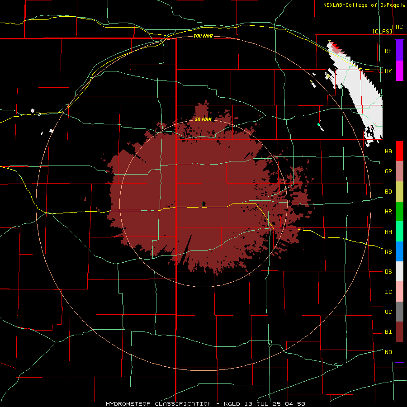The width and height of the screenshot is (407, 407).
Task: Click the blue WS legend swatch
Action: tap(399, 251)
